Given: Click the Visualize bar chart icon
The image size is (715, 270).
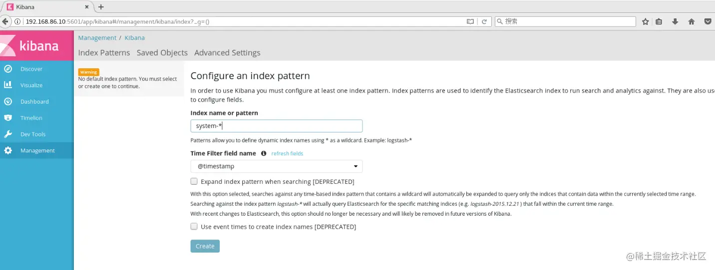Looking at the screenshot, I should [x=8, y=85].
